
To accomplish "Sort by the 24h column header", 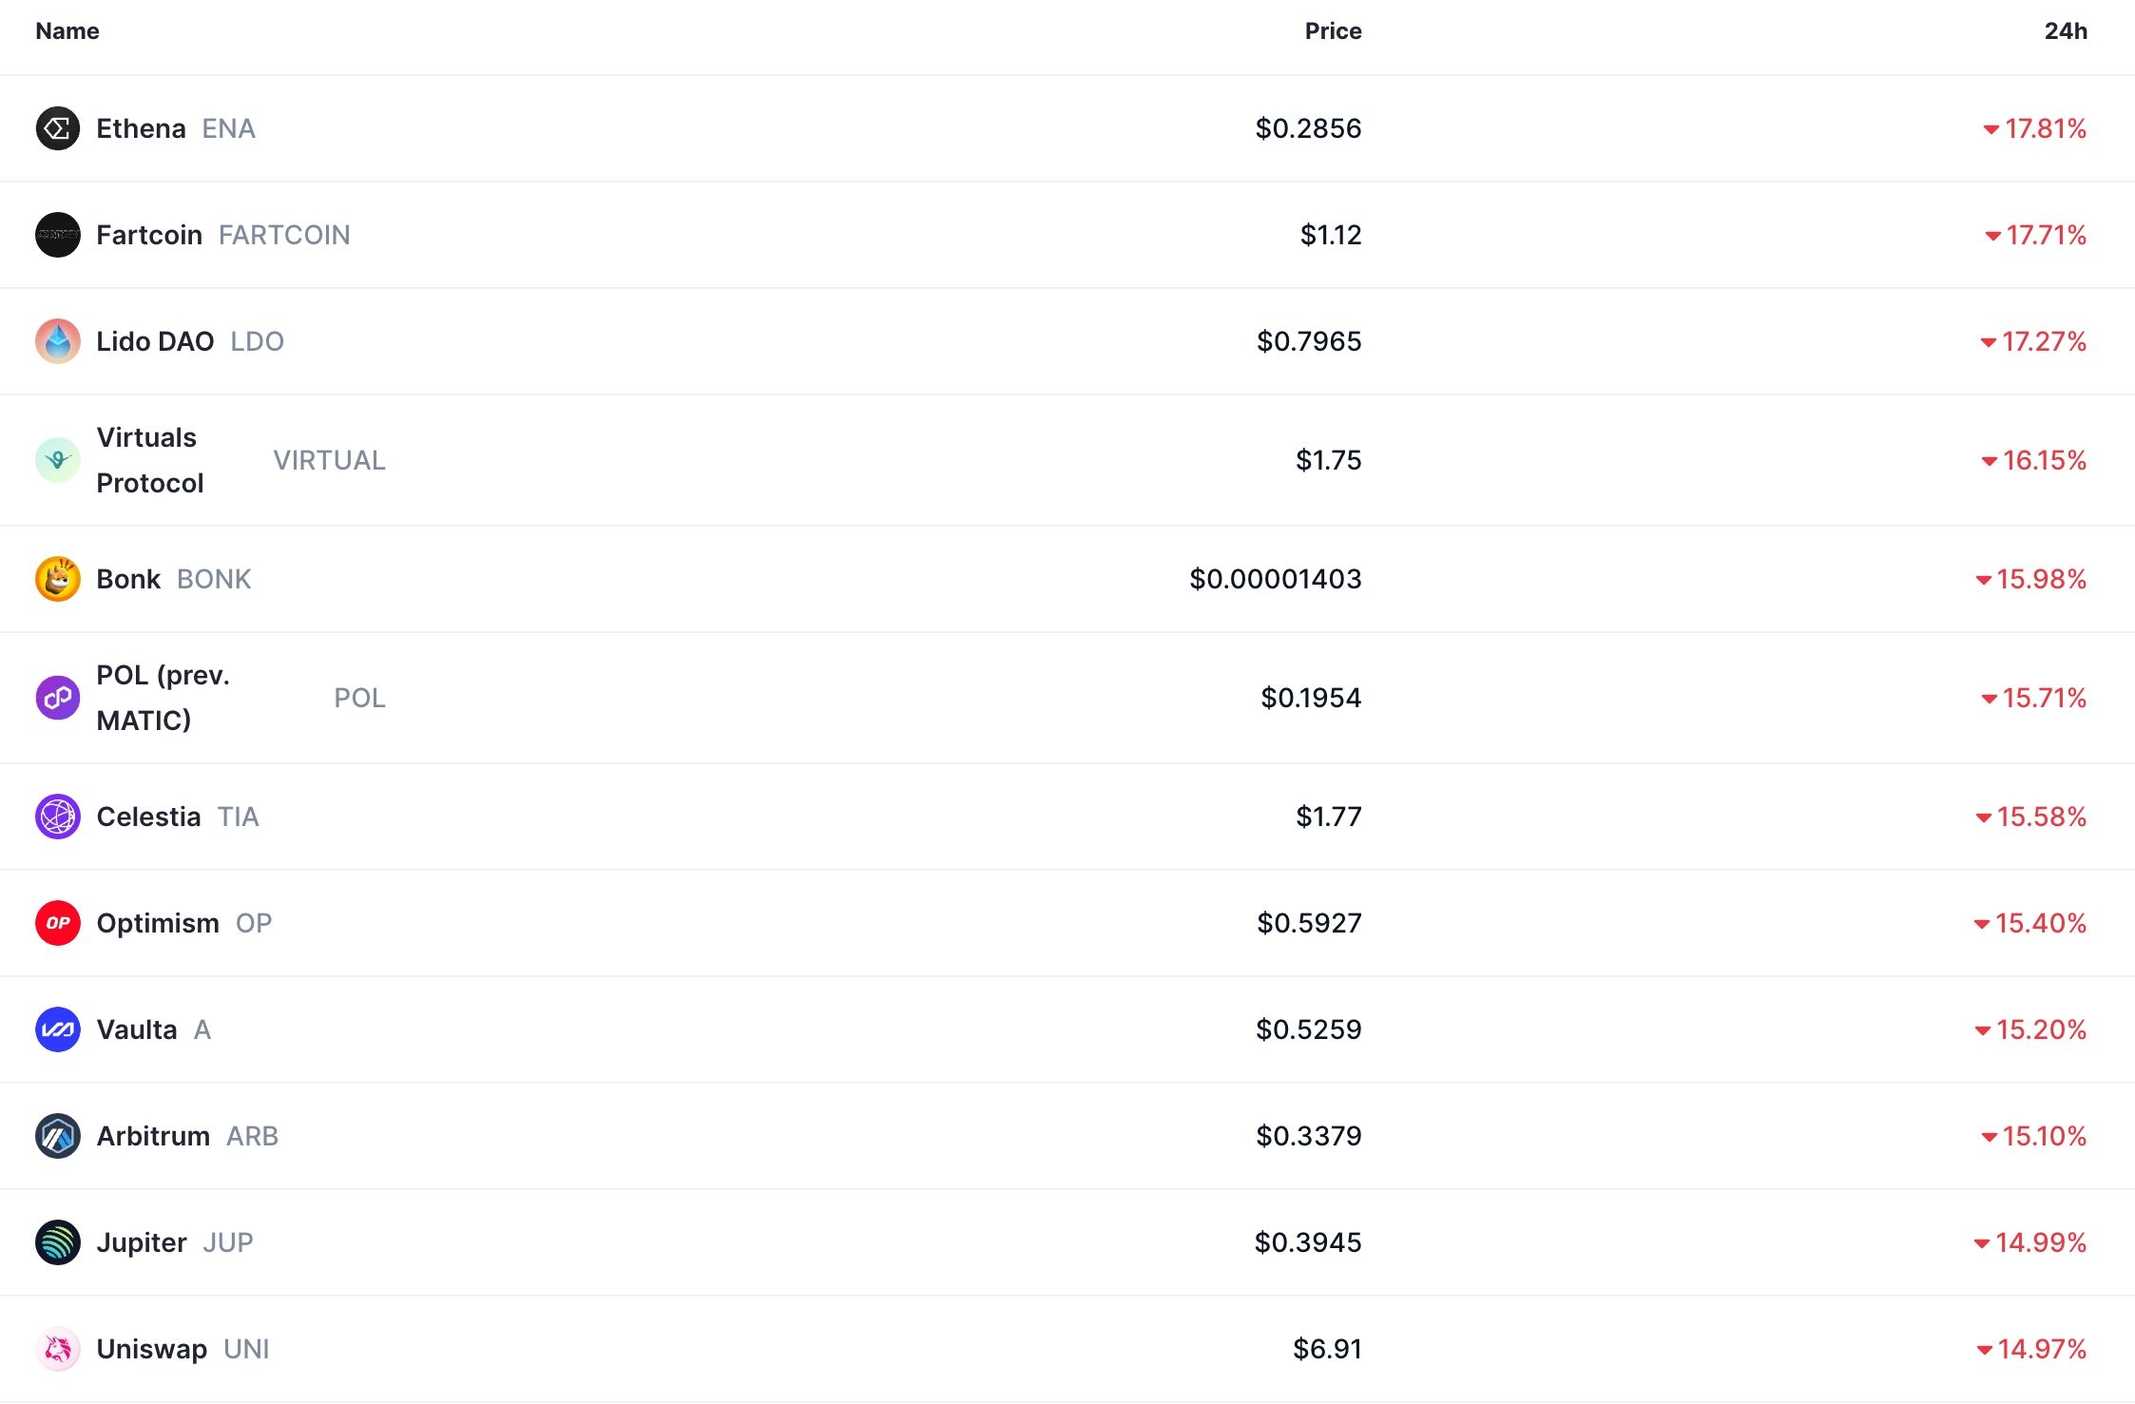I will (x=2066, y=31).
